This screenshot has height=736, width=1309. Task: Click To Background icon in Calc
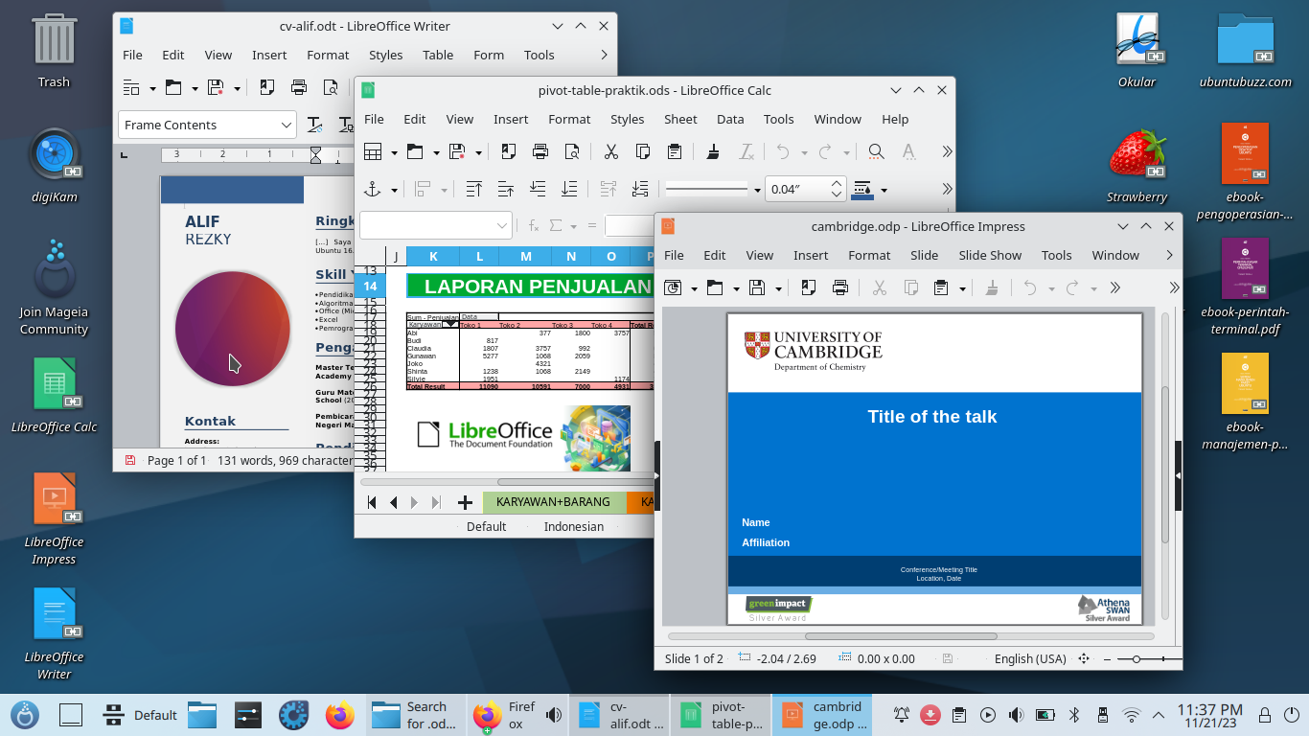click(640, 190)
